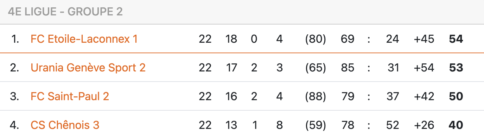Screen dimensions: 484x138
Task: Open FC Saint-Paul 2 team link
Action: [x=70, y=96]
